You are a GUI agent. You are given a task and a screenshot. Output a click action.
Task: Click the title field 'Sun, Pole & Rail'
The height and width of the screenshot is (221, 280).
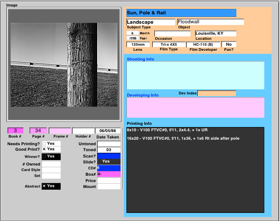pos(181,13)
